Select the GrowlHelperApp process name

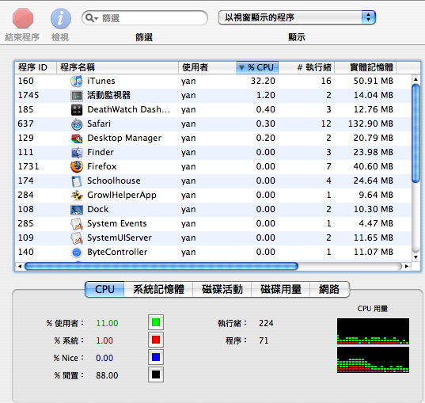(121, 196)
